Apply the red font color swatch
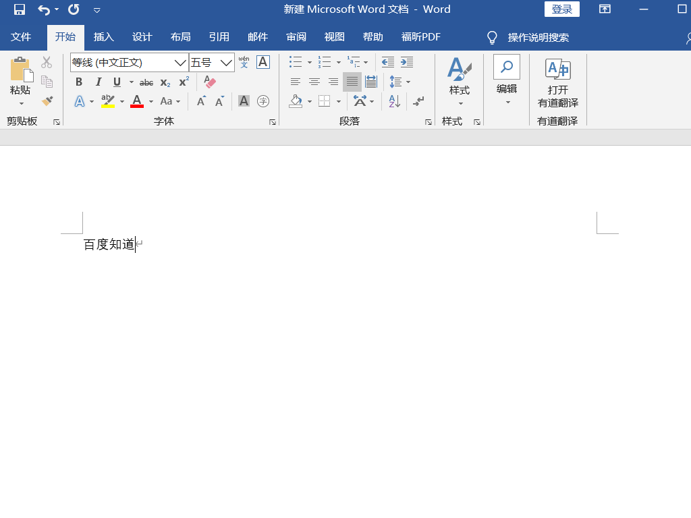Viewport: 691px width, 518px height. [x=137, y=101]
